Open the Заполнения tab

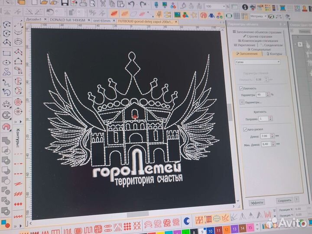247,54
